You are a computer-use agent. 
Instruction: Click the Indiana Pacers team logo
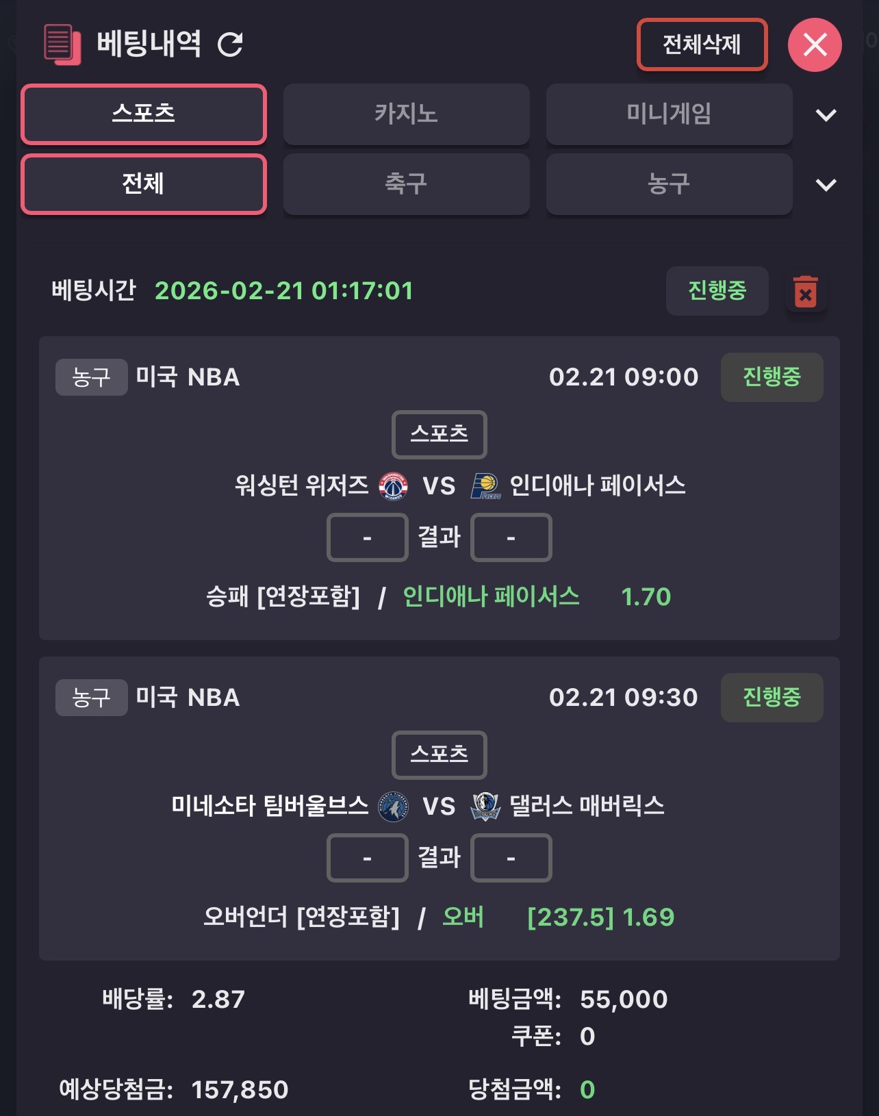click(485, 486)
